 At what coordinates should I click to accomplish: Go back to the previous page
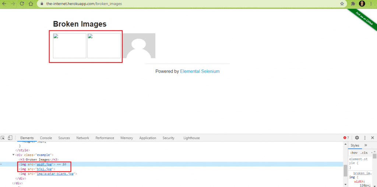coord(4,4)
